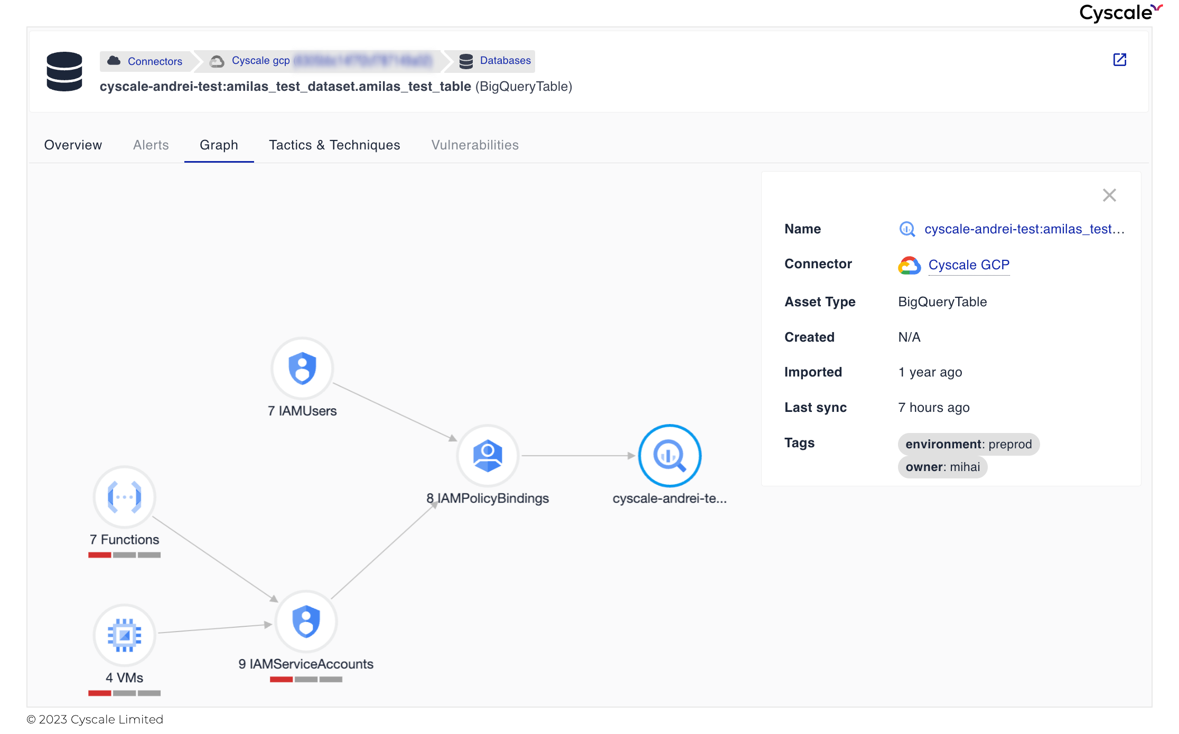Image resolution: width=1179 pixels, height=734 pixels.
Task: Select the 7 Functions graph node
Action: click(125, 497)
